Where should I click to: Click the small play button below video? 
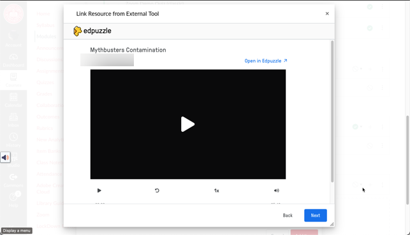[99, 190]
